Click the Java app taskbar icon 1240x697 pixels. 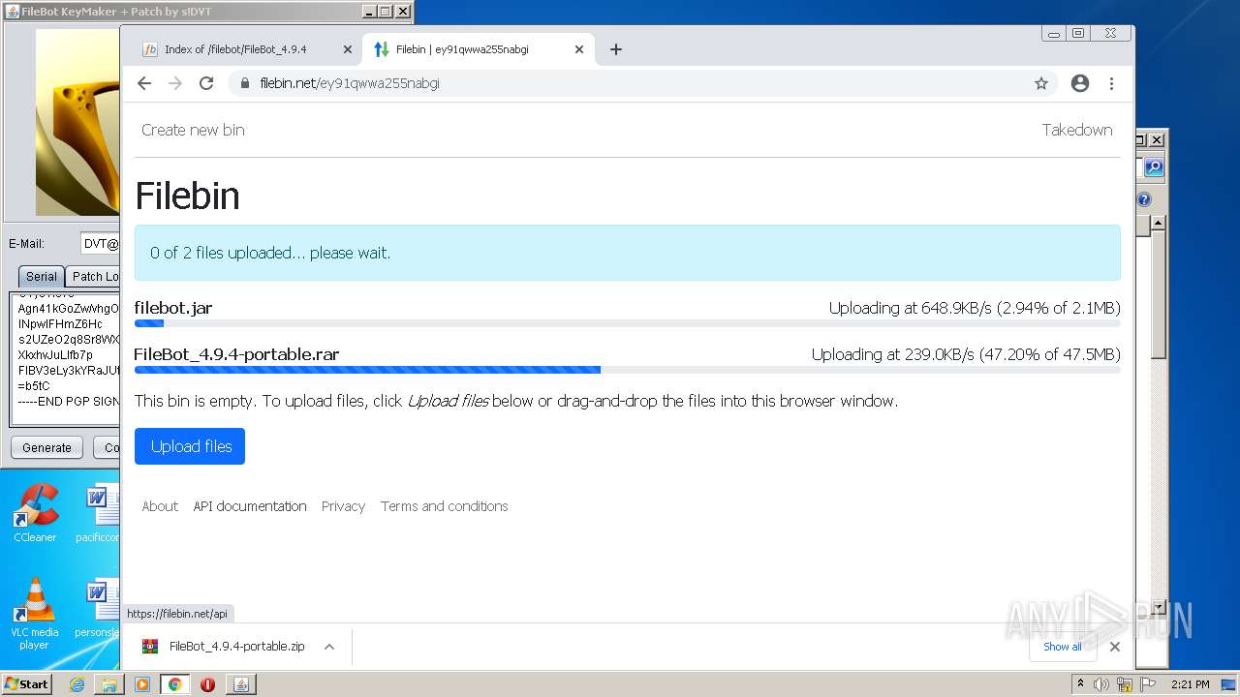240,684
